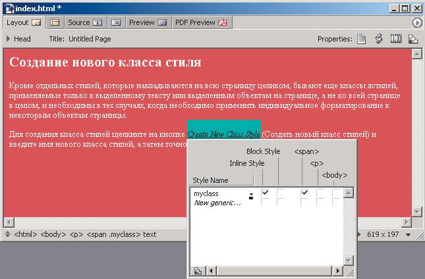
Task: Click the link-shaped icon after Properties
Action: [x=379, y=39]
